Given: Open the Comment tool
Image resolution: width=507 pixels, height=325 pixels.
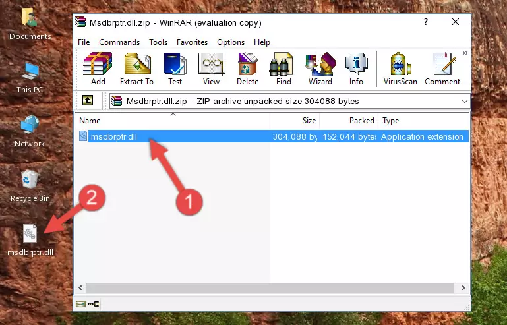Looking at the screenshot, I should pos(442,69).
